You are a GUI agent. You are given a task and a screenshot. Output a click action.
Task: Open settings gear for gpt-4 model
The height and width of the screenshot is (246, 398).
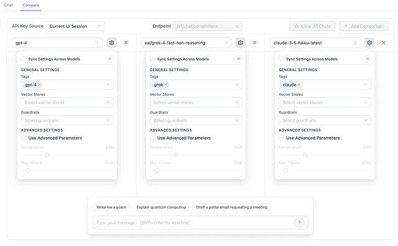point(111,43)
